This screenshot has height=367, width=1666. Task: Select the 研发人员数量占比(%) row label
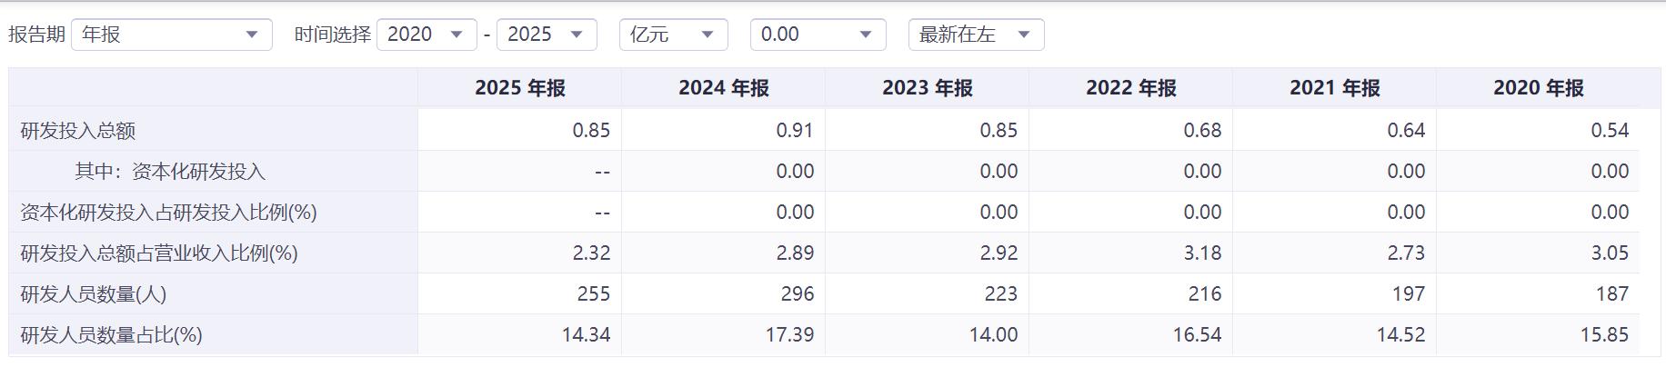tap(111, 335)
